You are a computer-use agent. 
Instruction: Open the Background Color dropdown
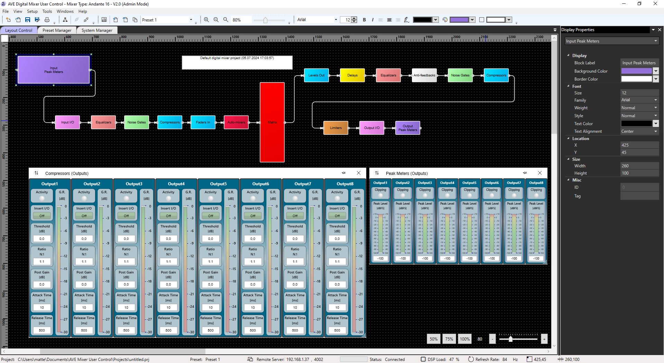656,71
